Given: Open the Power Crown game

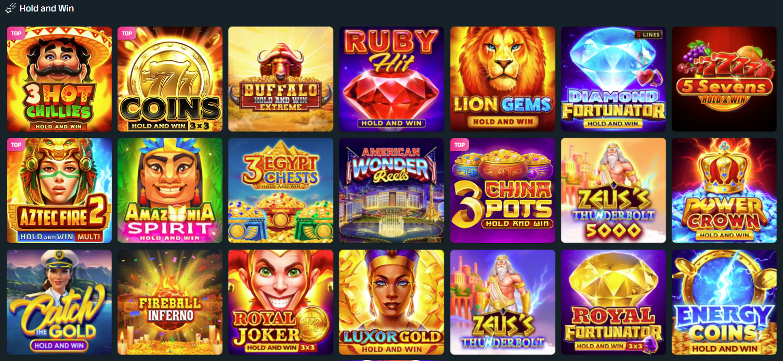Looking at the screenshot, I should pyautogui.click(x=724, y=190).
